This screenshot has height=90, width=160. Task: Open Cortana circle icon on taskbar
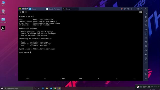[x=34, y=88]
